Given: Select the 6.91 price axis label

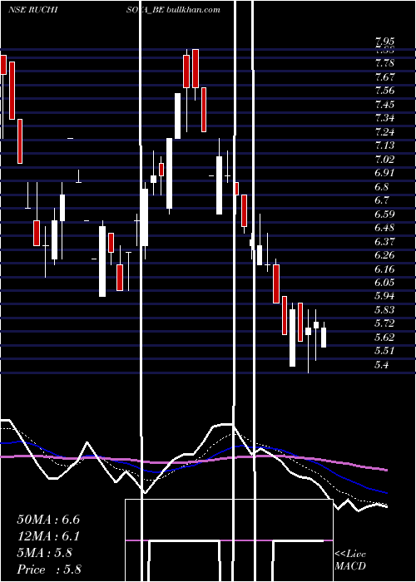Looking at the screenshot, I should pyautogui.click(x=384, y=173).
